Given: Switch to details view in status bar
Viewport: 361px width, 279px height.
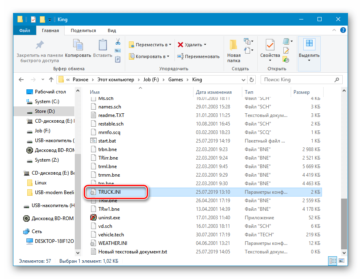Looking at the screenshot, I should coord(333,261).
